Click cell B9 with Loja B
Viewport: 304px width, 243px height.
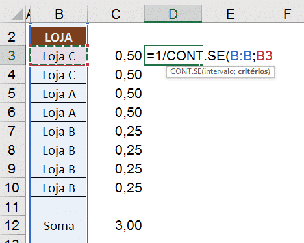coord(59,168)
